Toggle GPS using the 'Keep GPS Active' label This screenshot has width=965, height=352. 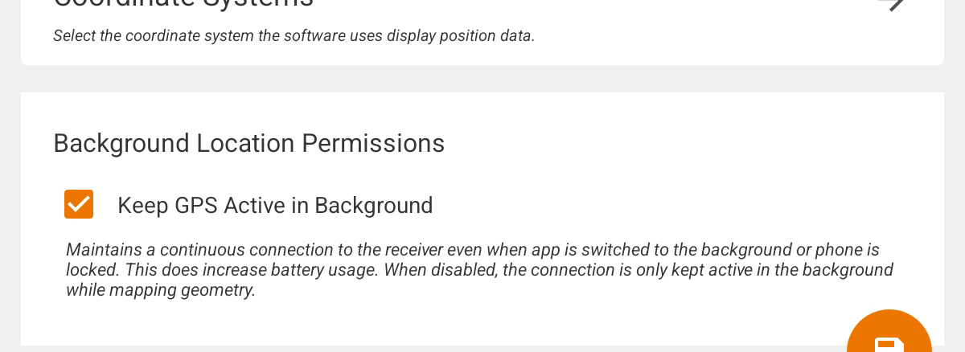pos(275,206)
